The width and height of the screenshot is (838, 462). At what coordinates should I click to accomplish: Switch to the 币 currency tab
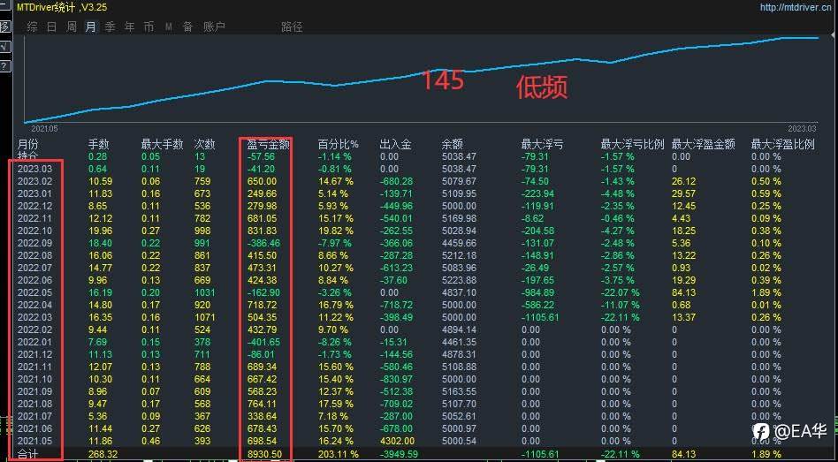click(149, 27)
